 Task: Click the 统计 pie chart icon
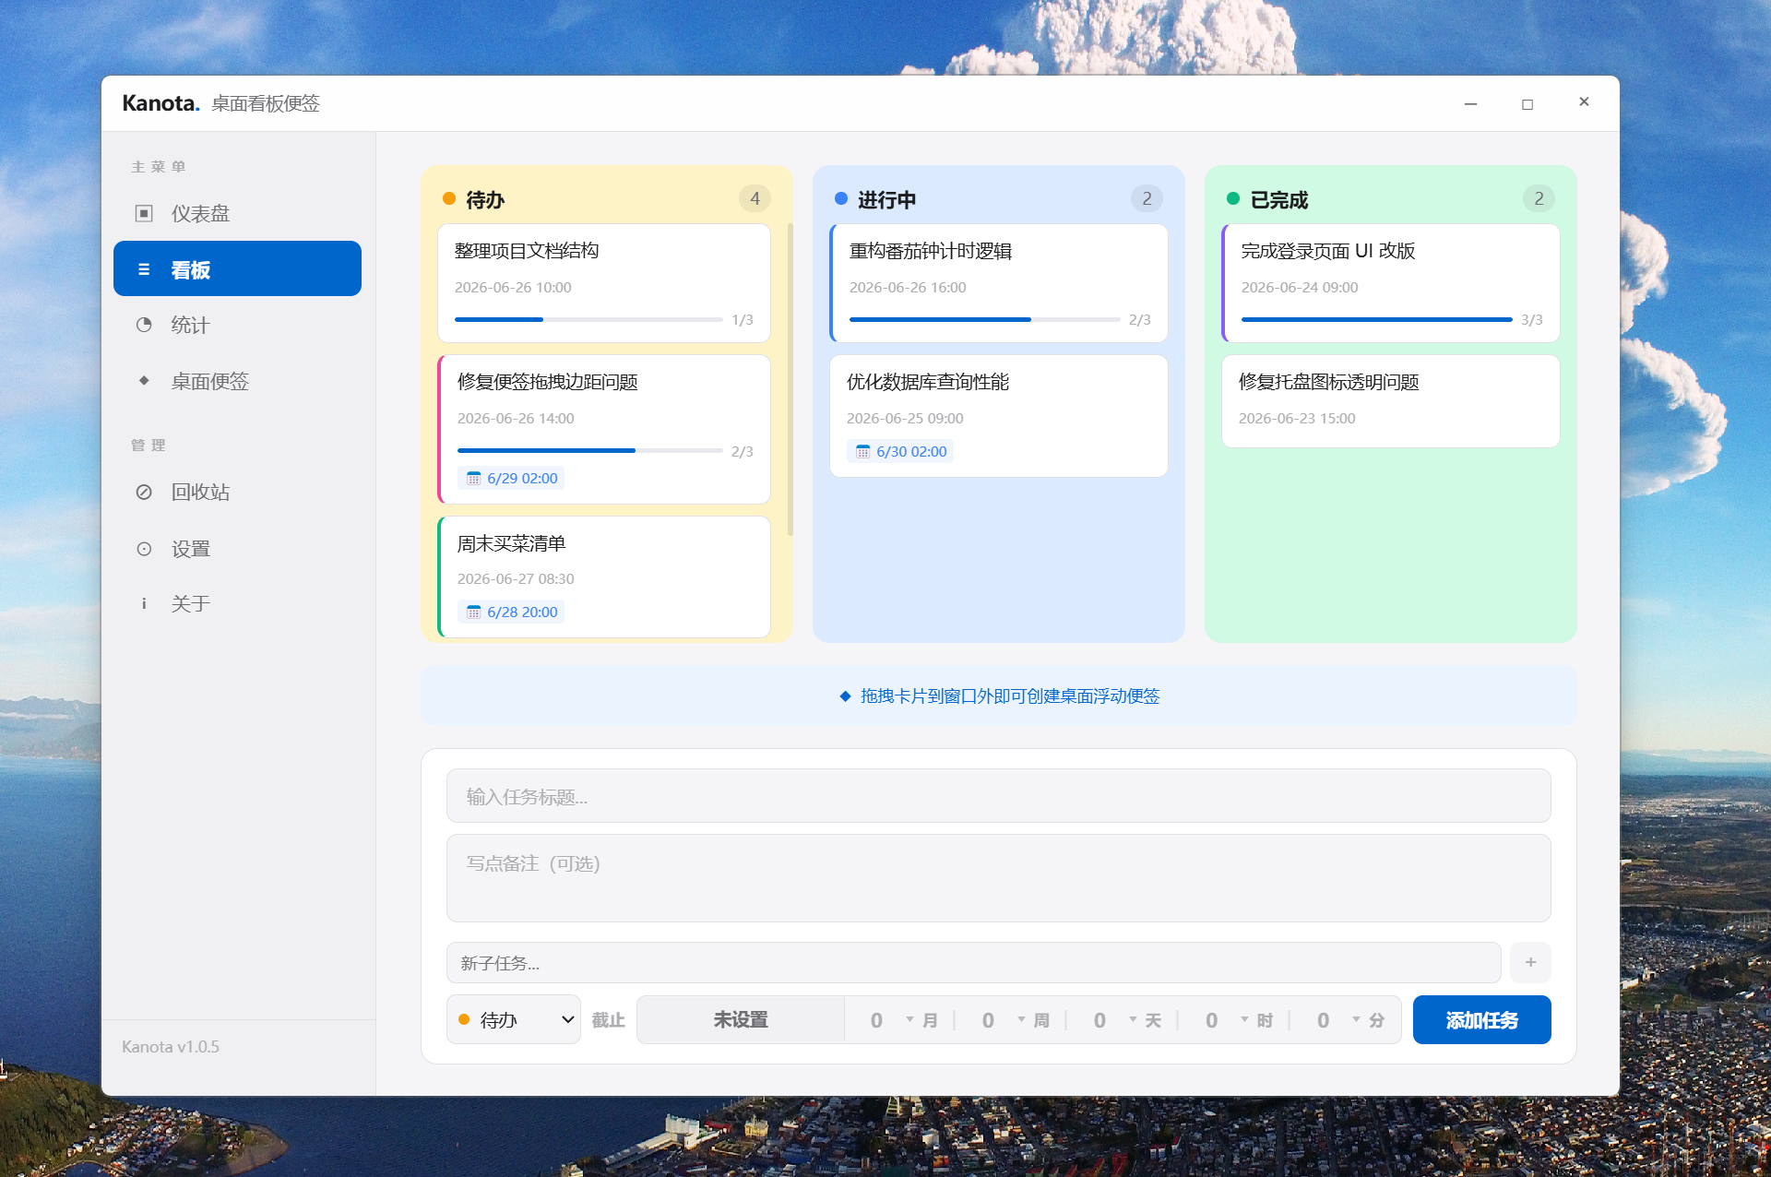144,325
